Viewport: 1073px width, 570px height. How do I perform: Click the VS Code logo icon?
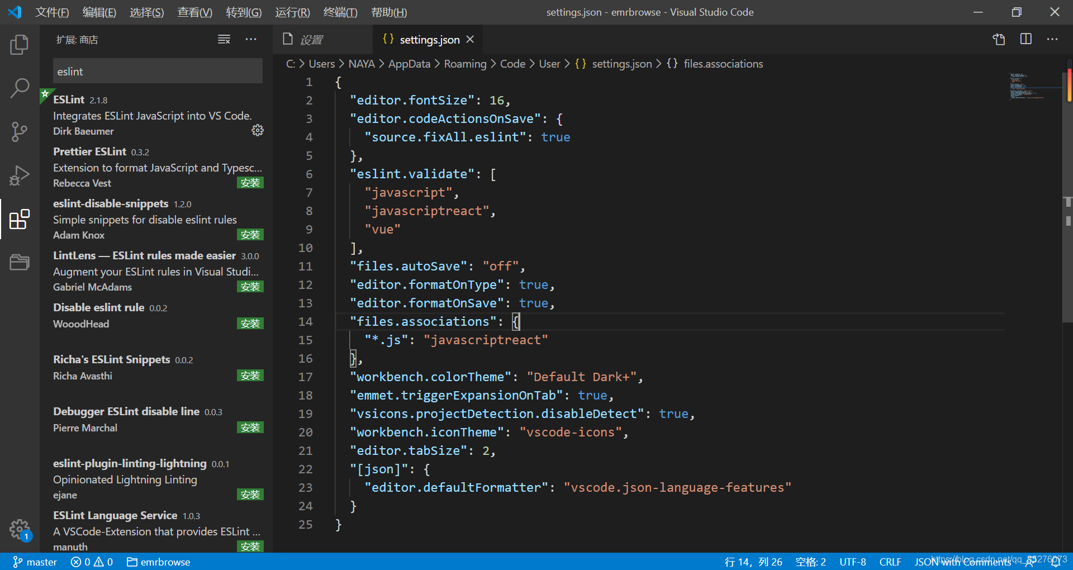pos(15,12)
